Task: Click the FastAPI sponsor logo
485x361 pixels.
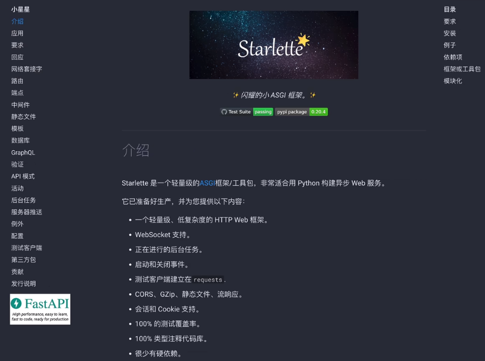Action: tap(40, 309)
